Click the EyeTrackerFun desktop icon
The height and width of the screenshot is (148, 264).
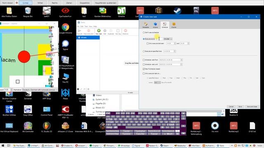click(x=66, y=12)
